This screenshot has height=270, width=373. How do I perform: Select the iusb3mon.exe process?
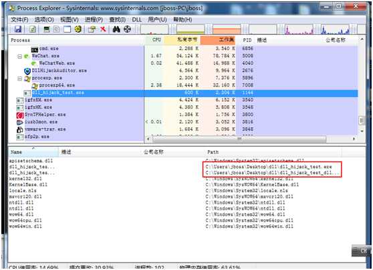click(x=41, y=122)
